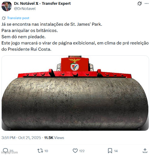This screenshot has width=150, height=155.
Task: Click the 122 likes count
Action: coord(82,151)
